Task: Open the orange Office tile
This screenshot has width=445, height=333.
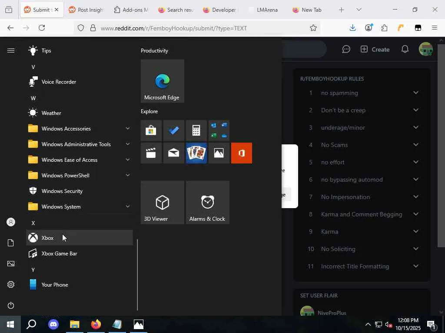Action: pyautogui.click(x=242, y=153)
